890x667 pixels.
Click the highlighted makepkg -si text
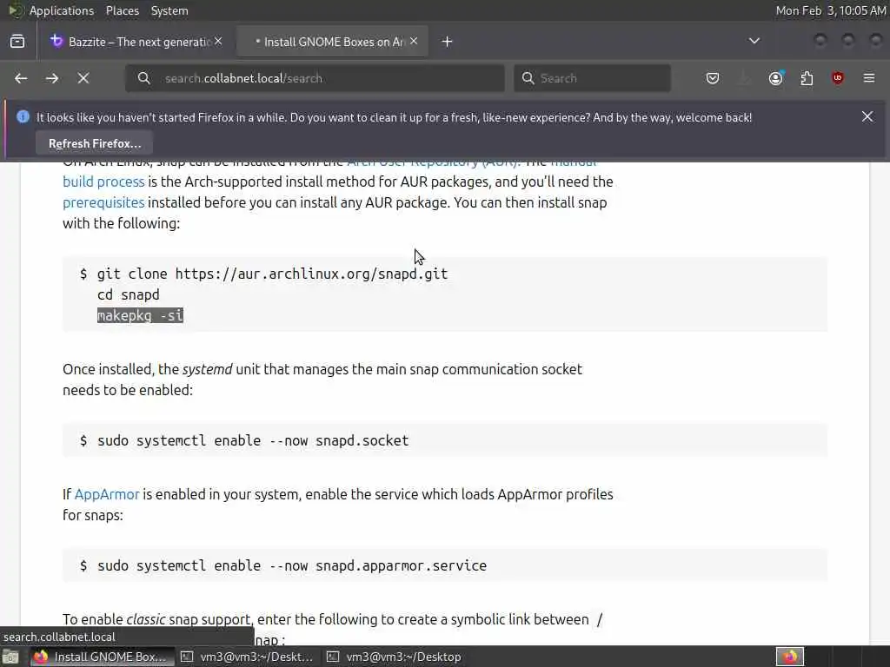click(x=140, y=315)
